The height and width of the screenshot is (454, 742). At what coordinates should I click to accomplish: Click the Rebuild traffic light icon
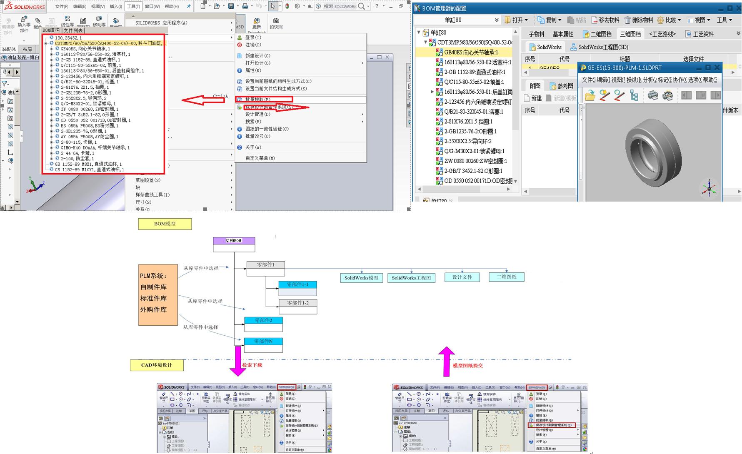pyautogui.click(x=287, y=6)
